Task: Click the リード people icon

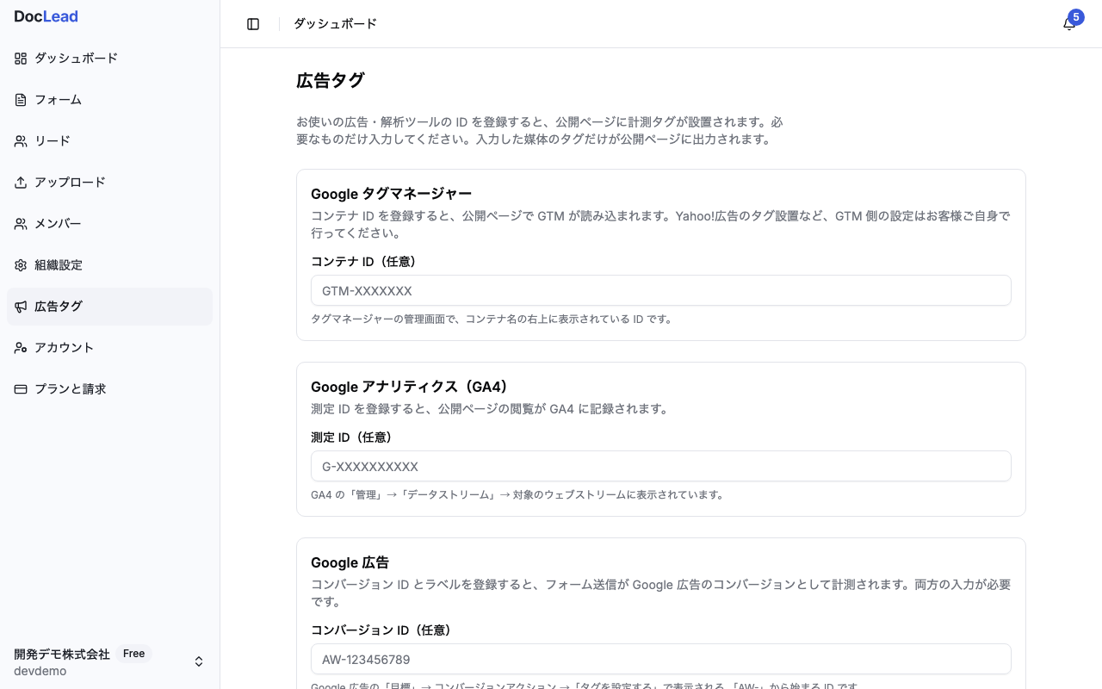Action: coord(21,141)
